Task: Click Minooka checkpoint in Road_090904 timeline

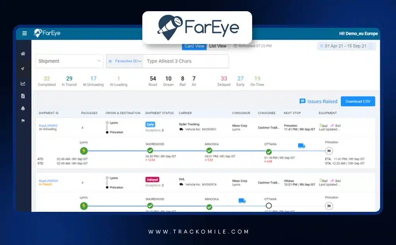Action: tap(209, 207)
